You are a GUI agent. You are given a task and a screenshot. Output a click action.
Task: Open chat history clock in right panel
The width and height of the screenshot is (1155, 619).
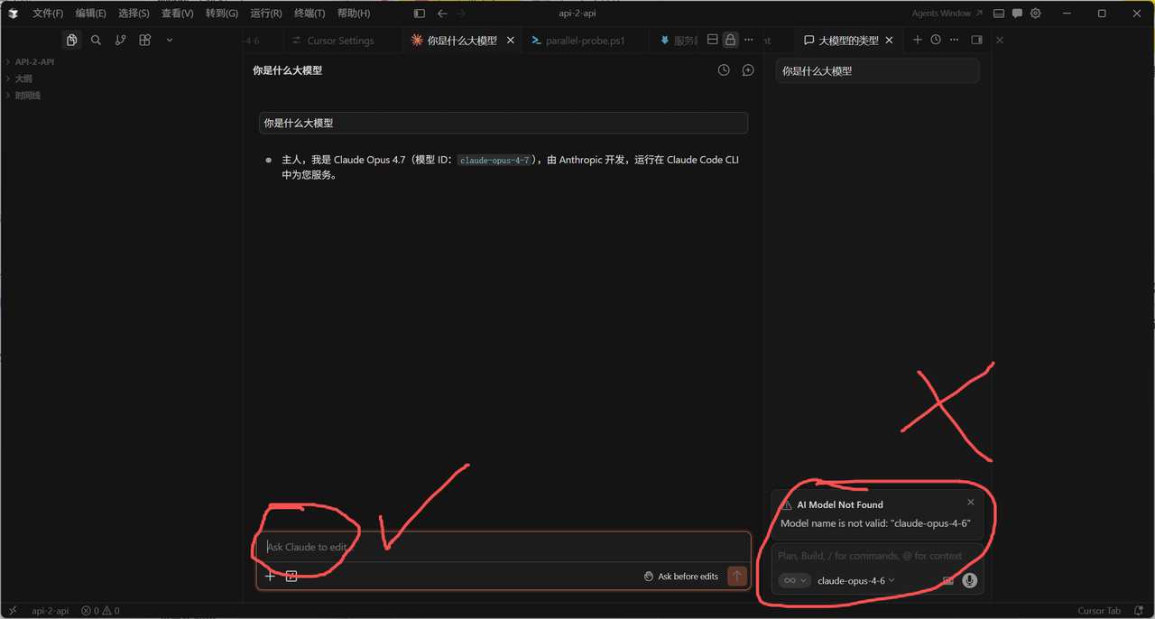[x=936, y=40]
